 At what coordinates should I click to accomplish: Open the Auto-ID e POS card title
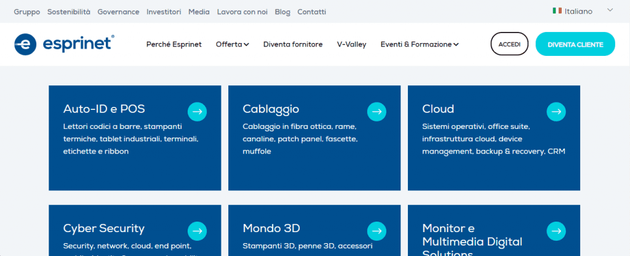pos(104,109)
